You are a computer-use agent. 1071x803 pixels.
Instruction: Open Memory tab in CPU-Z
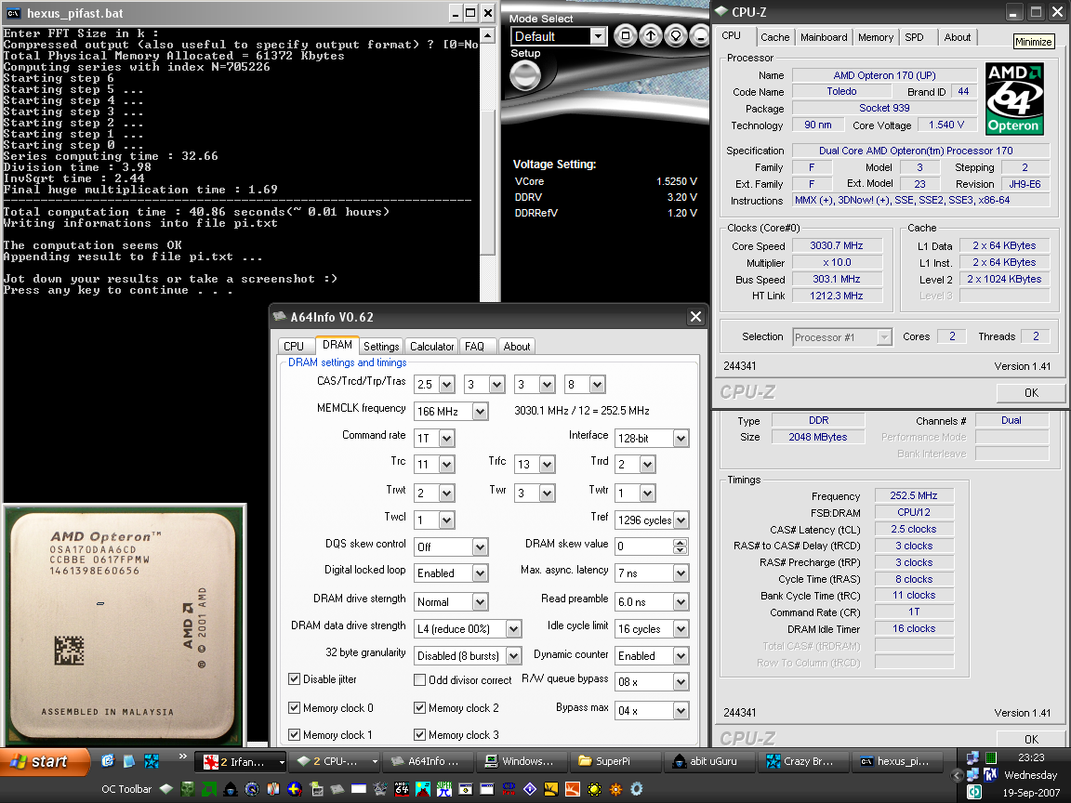875,37
